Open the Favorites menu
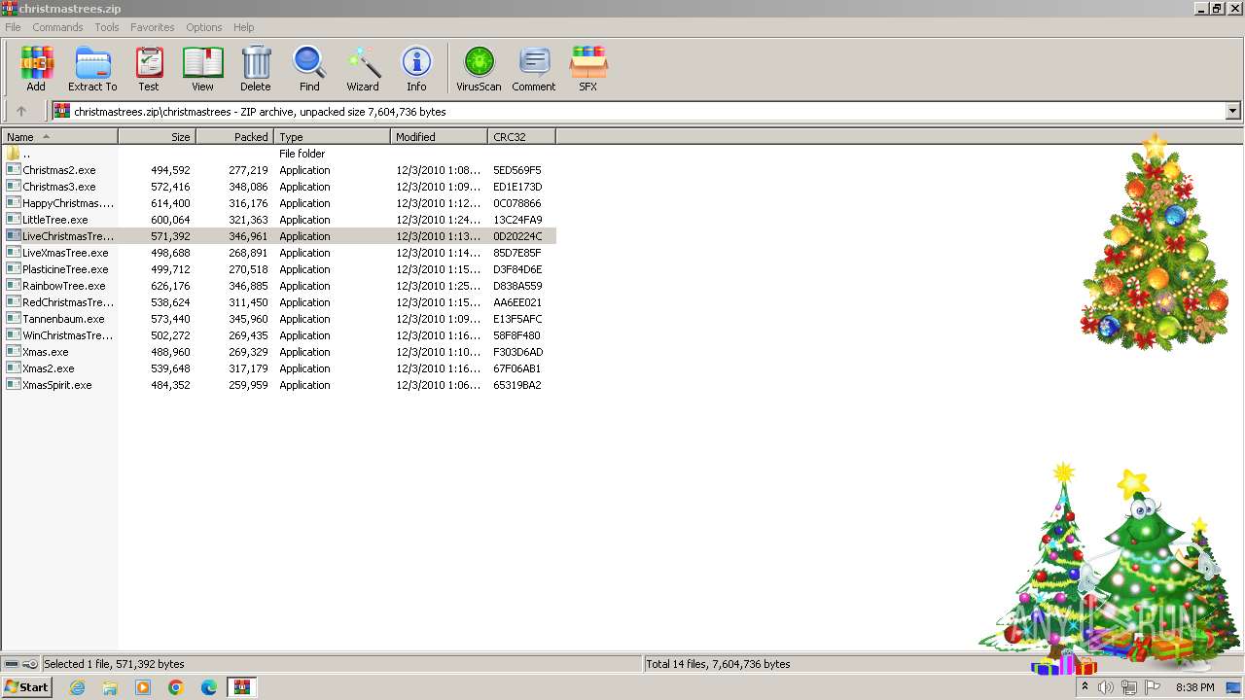1245x700 pixels. point(153,27)
